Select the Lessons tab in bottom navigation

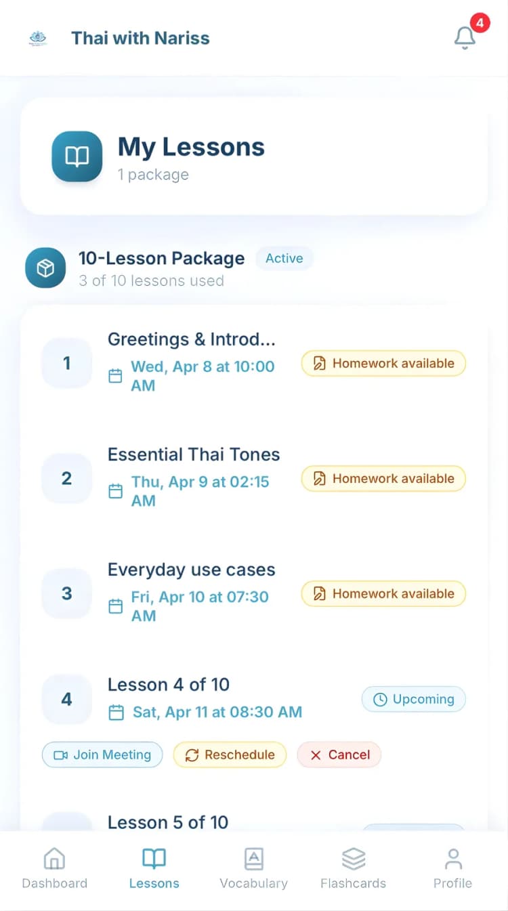(x=154, y=867)
